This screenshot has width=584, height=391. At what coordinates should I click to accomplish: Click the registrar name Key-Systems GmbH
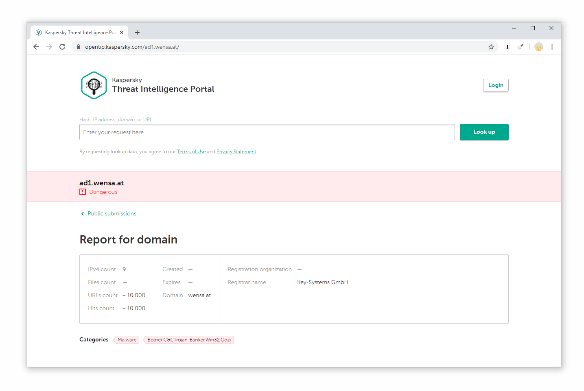323,282
